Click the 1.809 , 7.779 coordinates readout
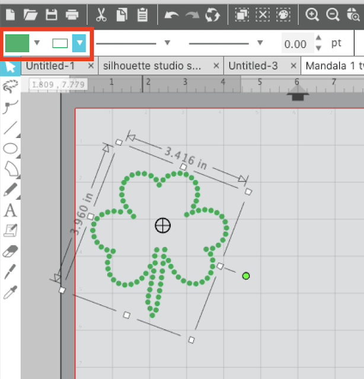This screenshot has height=379, width=364. (x=58, y=84)
